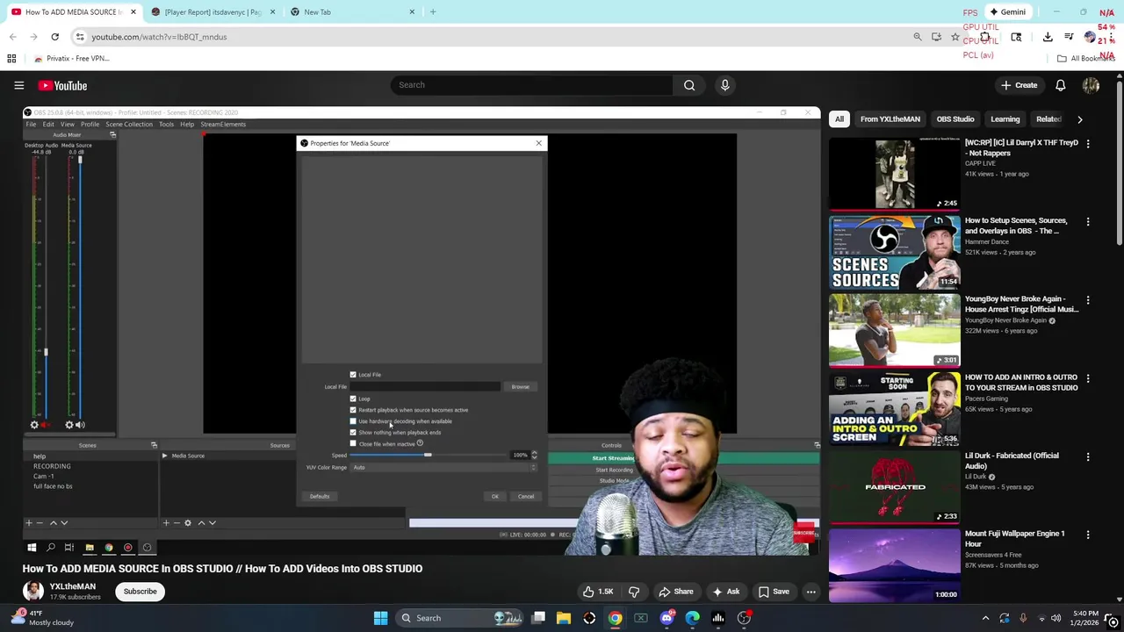
Task: Open the YouTube guide hamburger menu
Action: coord(18,85)
